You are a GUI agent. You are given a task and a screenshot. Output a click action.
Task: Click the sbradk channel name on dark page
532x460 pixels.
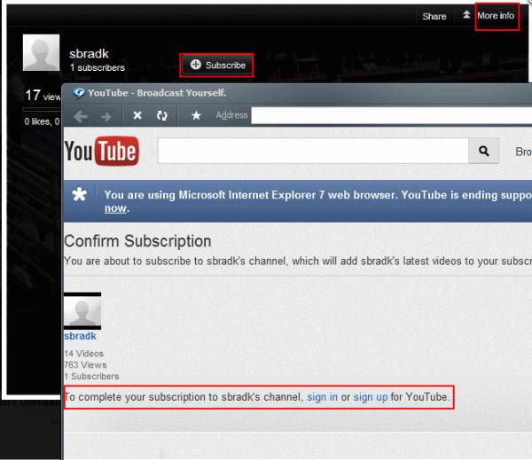point(89,53)
